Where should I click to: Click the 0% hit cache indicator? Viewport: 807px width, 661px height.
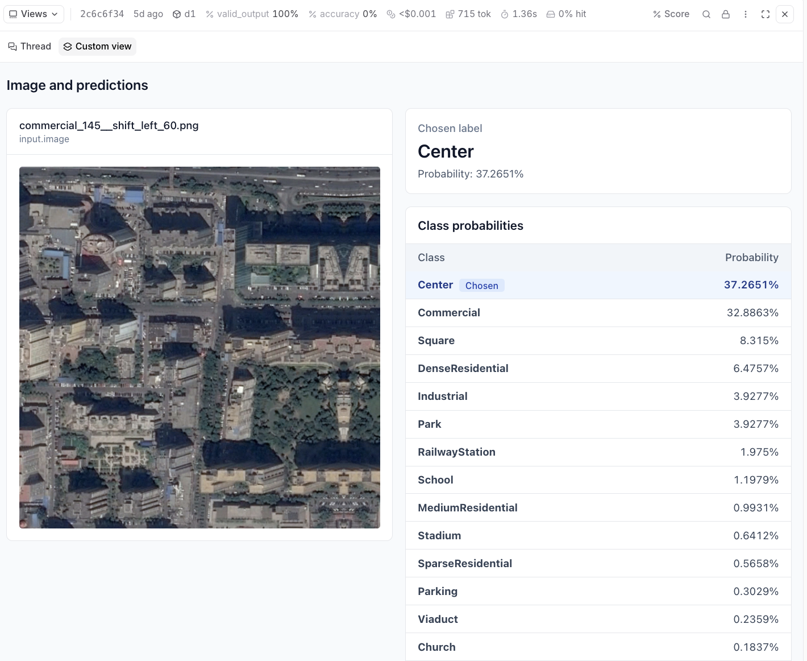567,14
